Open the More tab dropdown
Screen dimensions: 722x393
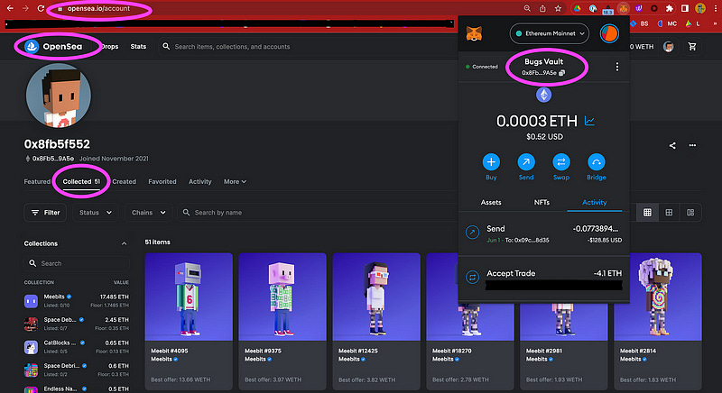[235, 181]
